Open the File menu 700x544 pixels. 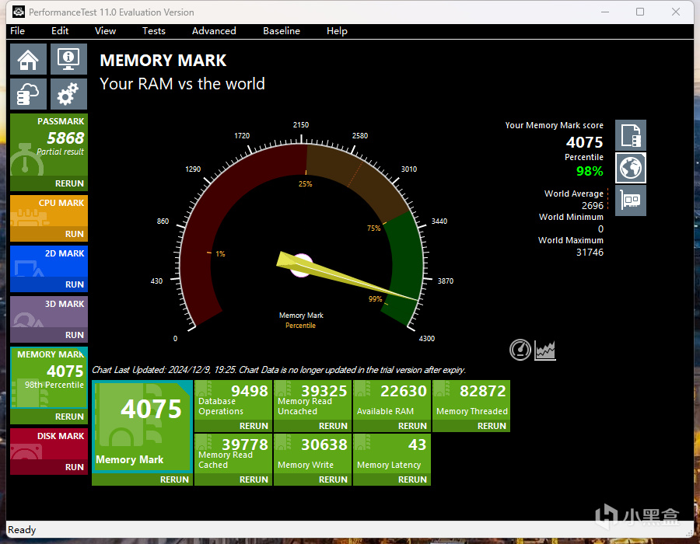pyautogui.click(x=17, y=31)
